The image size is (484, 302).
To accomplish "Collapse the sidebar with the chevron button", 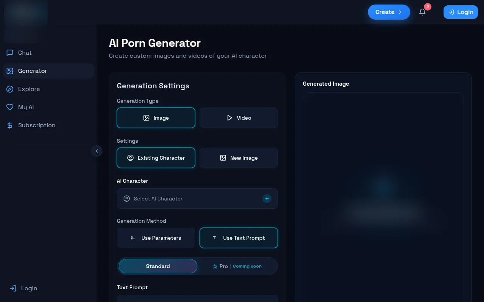I will [97, 151].
